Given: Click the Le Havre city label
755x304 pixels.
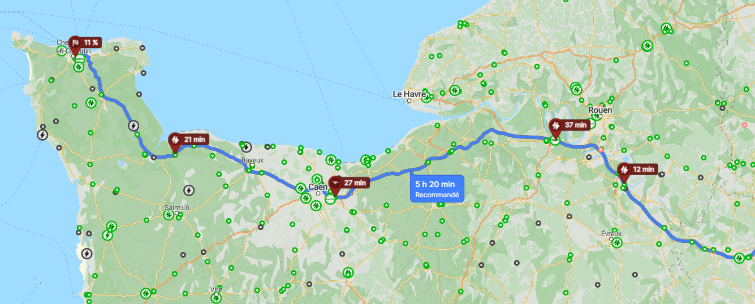Looking at the screenshot, I should click(x=408, y=94).
